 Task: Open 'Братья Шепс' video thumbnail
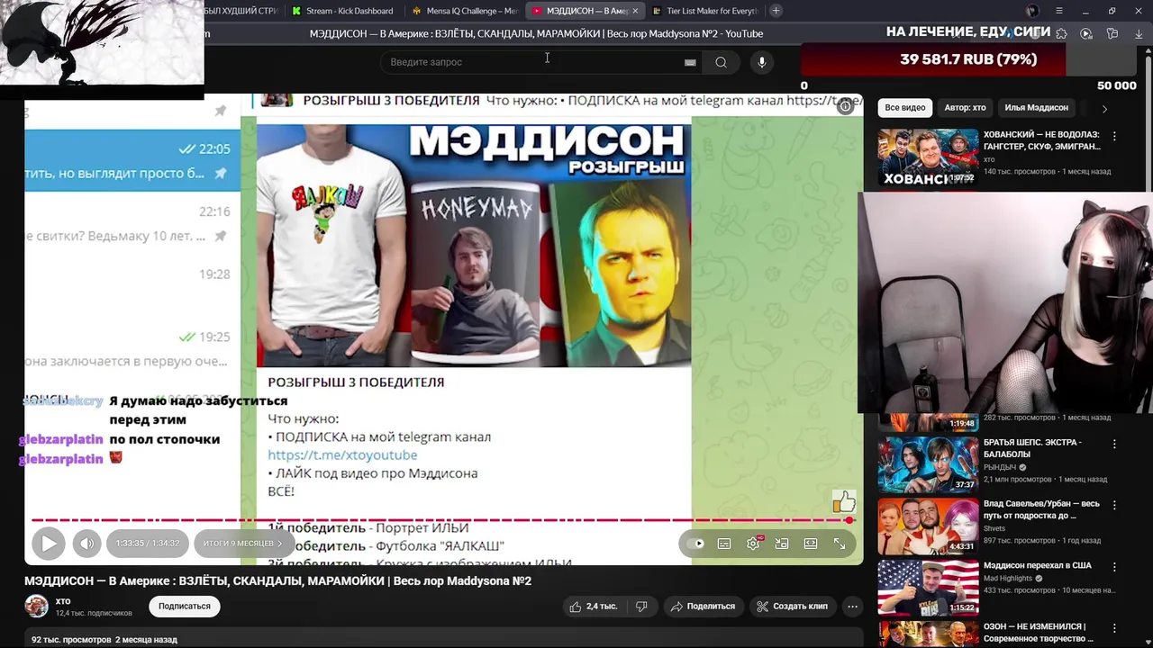coord(928,464)
